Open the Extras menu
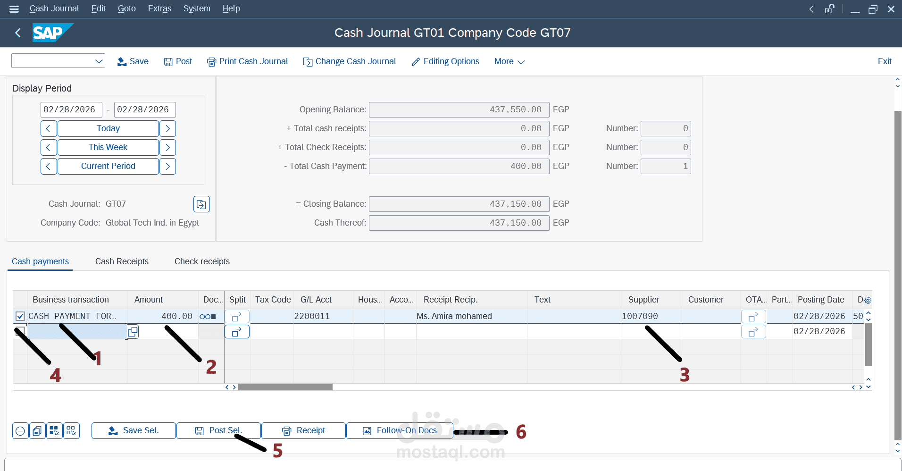902x471 pixels. (159, 8)
